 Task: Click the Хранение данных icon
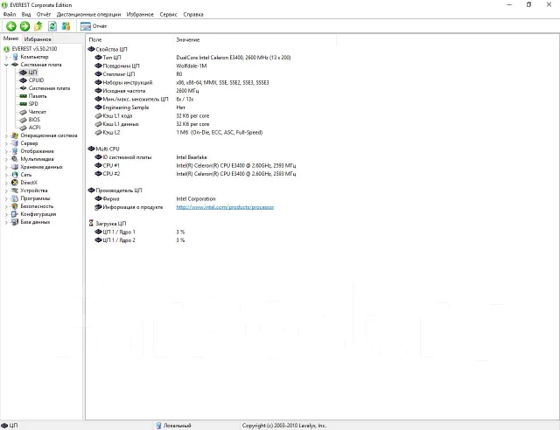15,167
